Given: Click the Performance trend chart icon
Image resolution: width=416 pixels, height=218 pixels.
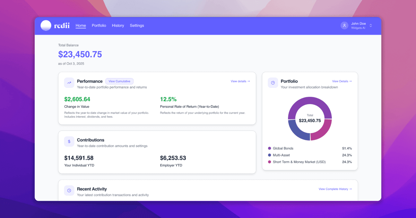Looking at the screenshot, I should point(69,83).
